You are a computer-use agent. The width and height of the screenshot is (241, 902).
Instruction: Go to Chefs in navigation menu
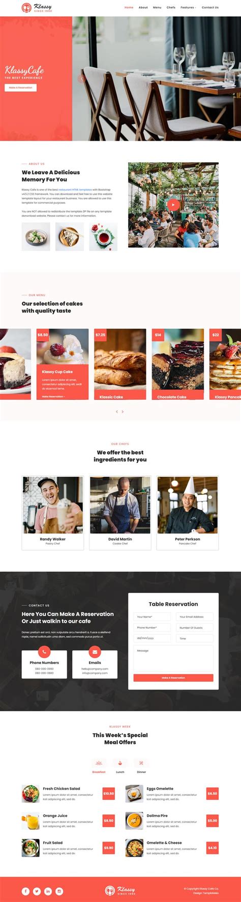click(x=171, y=8)
